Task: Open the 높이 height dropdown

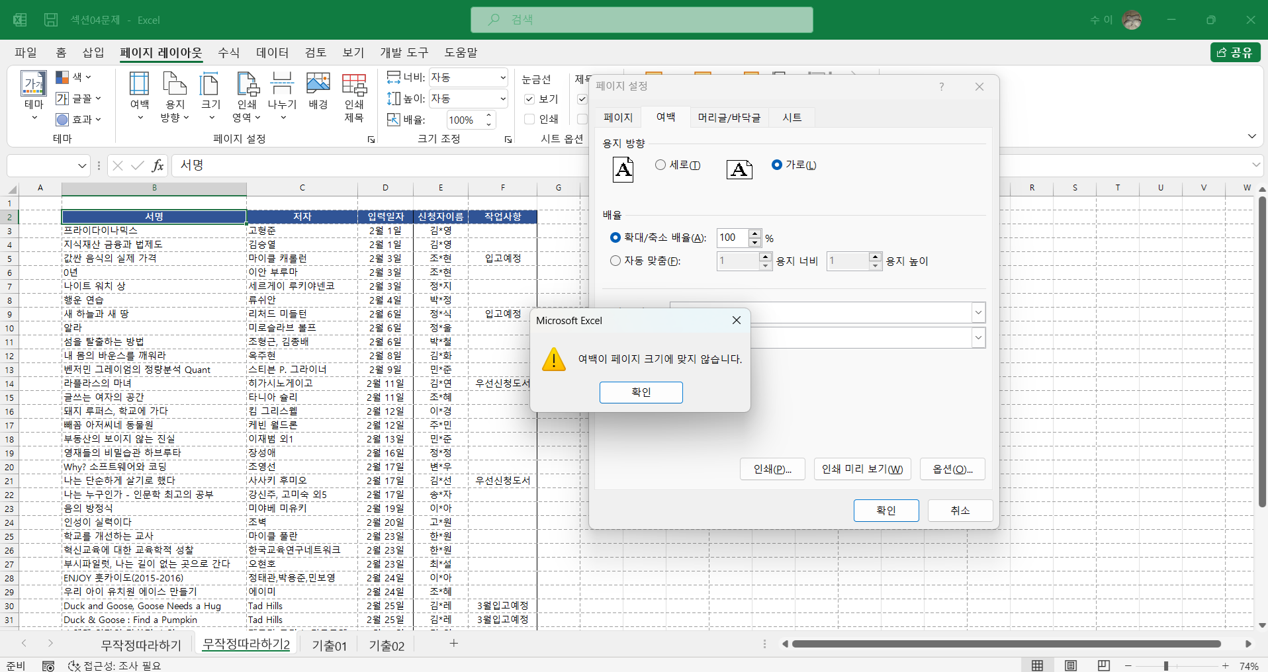Action: pyautogui.click(x=502, y=99)
